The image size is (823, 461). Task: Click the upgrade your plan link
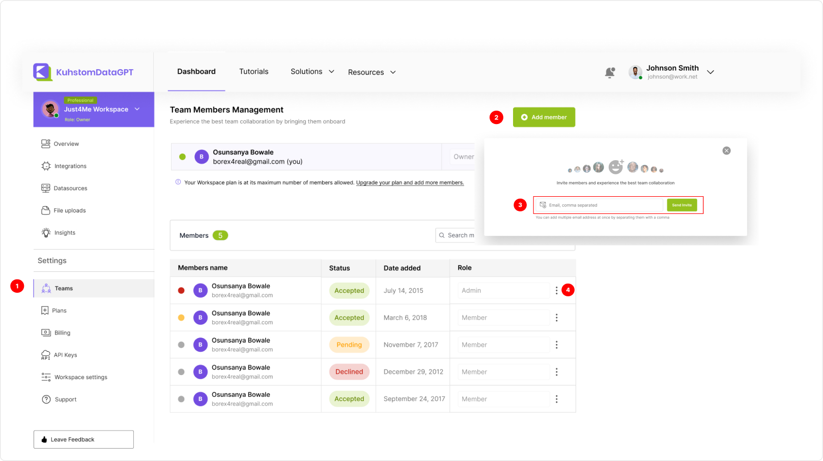tap(410, 182)
